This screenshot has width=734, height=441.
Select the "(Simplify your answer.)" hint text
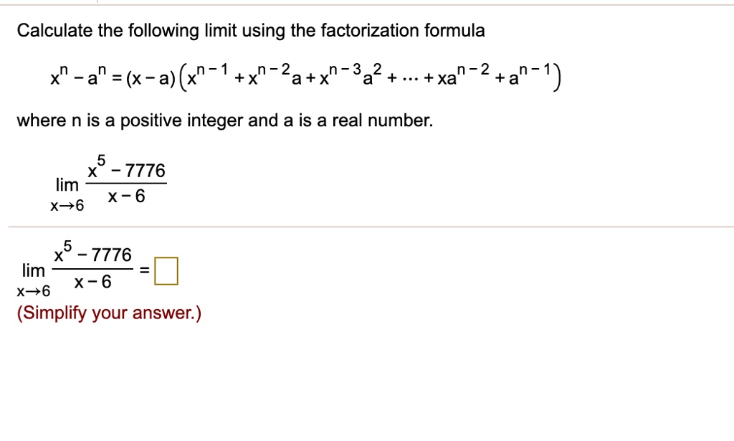tap(109, 313)
